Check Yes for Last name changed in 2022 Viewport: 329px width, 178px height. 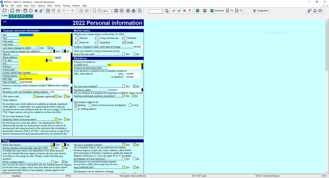click(38, 48)
